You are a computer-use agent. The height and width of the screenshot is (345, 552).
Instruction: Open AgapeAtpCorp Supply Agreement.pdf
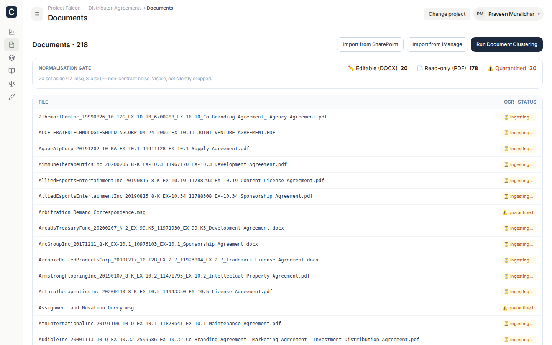pos(144,149)
